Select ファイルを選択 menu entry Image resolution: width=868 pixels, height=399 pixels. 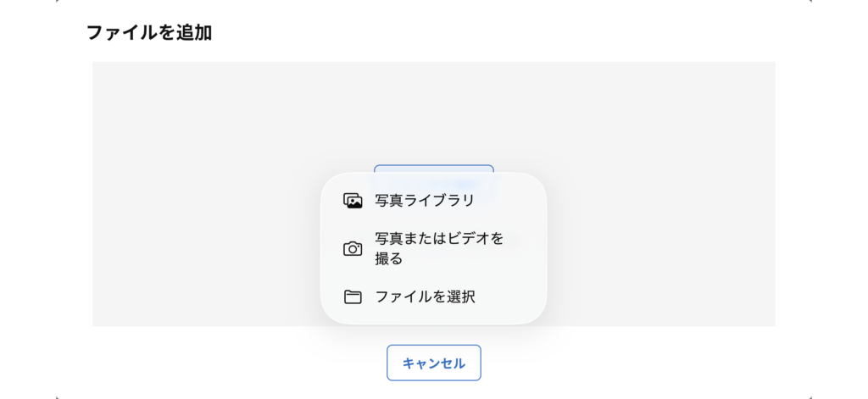pos(425,296)
